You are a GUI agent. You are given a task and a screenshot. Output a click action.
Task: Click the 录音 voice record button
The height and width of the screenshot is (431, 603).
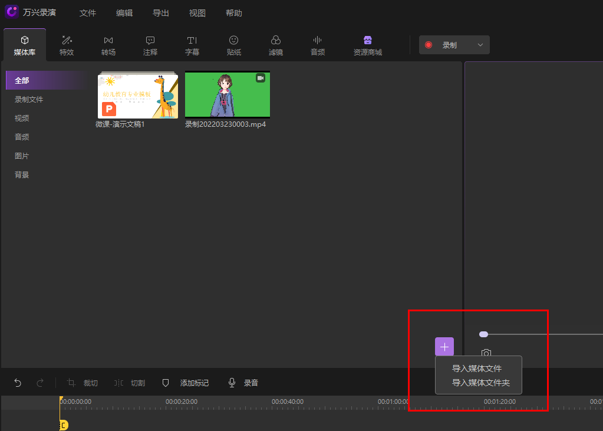[x=243, y=383]
